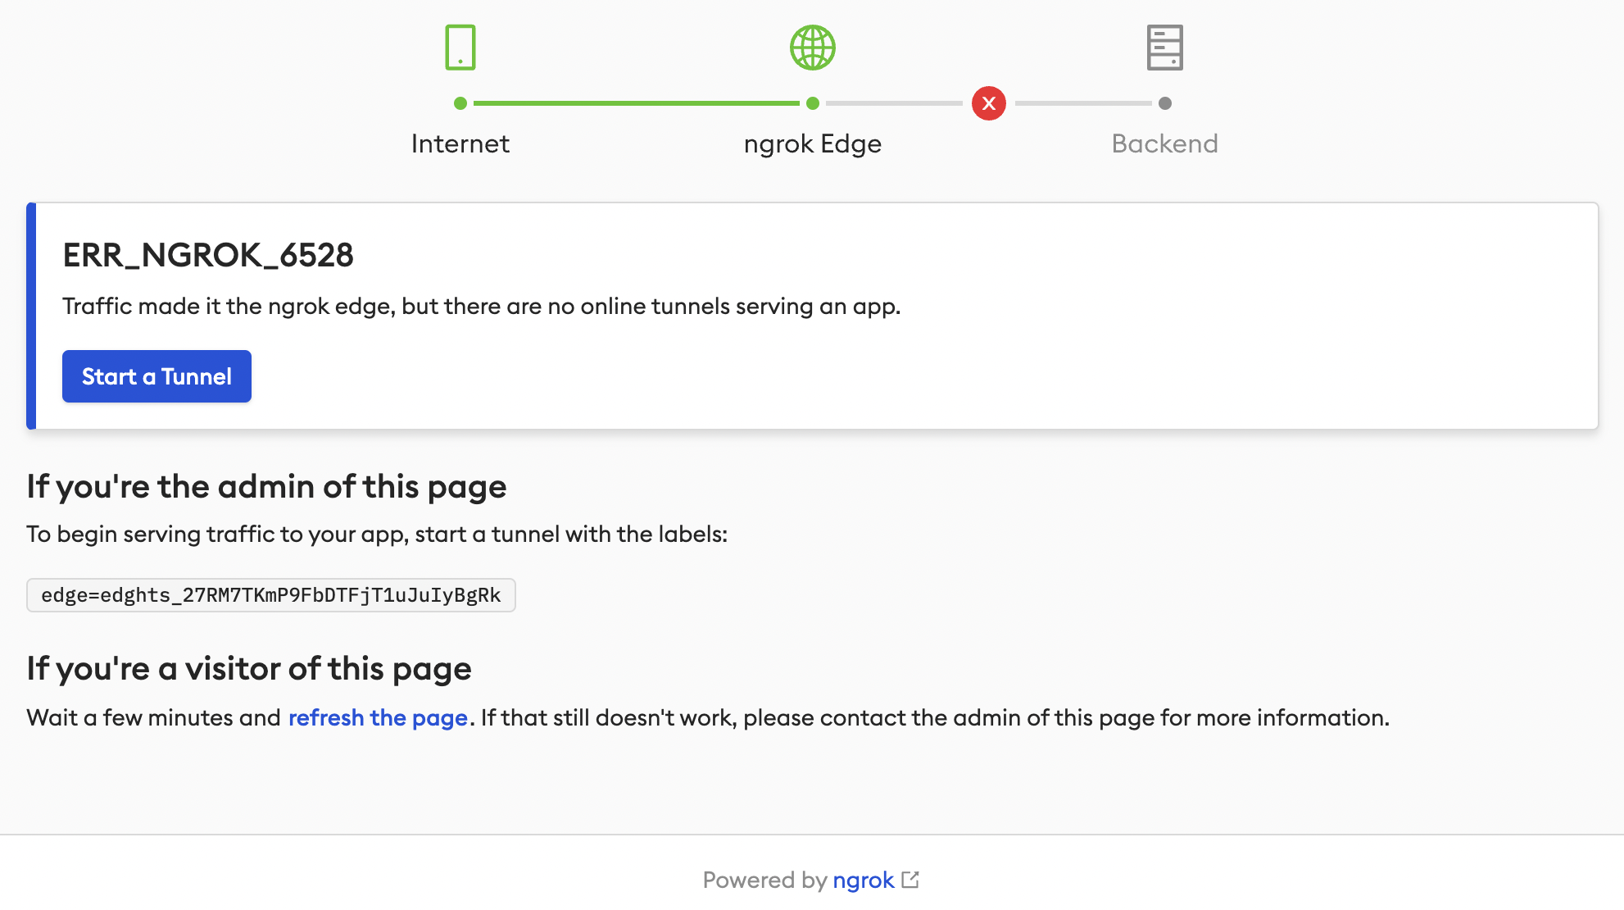Click the green dot under Internet icon
This screenshot has width=1624, height=910.
coord(460,103)
